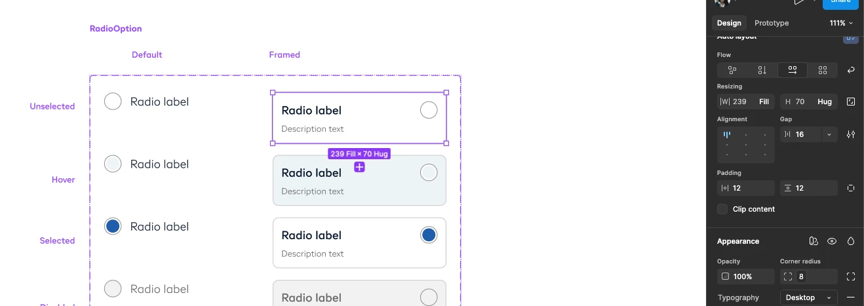Click the resize to fit icon
Viewport: 864px width, 306px height.
coord(851,102)
